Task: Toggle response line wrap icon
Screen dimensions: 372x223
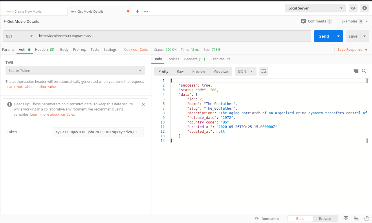Action: [263, 71]
